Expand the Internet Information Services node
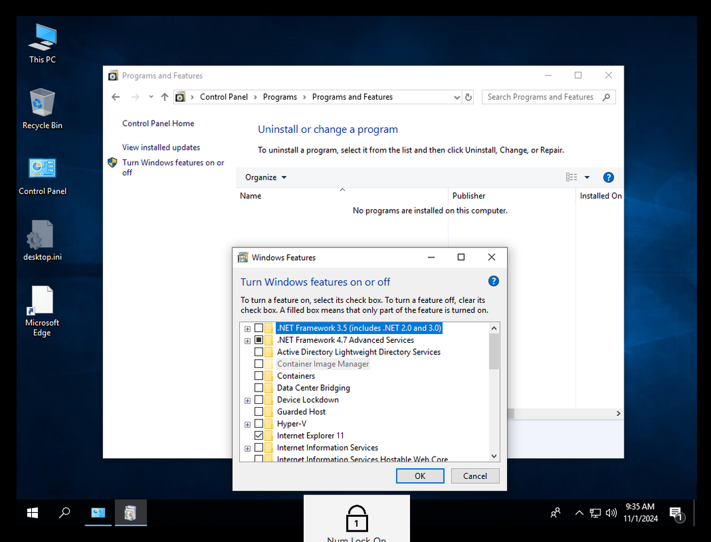 (x=247, y=449)
